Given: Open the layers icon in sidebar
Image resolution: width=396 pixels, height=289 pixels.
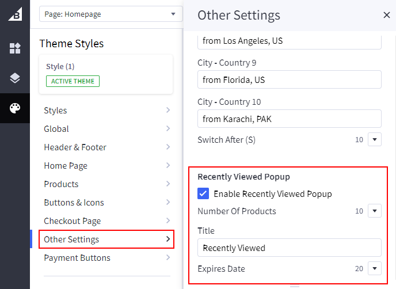Looking at the screenshot, I should 15,78.
